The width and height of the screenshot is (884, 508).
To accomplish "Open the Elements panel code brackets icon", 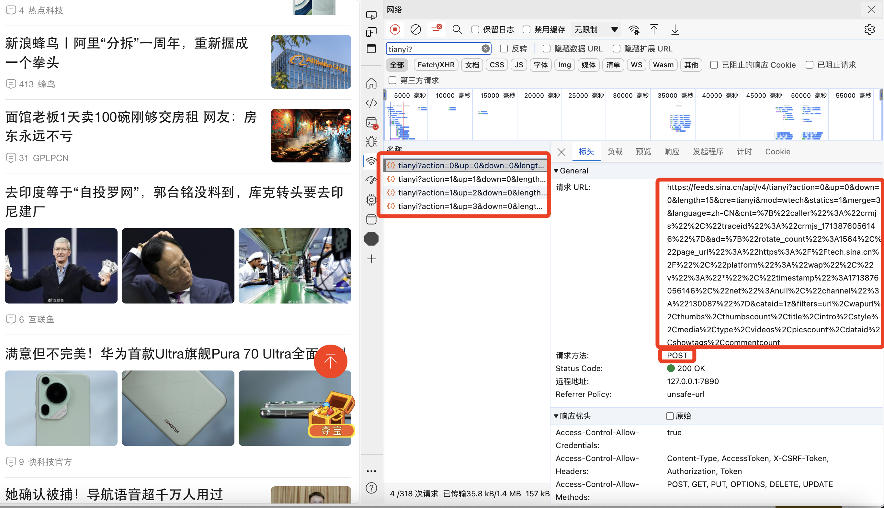I will click(371, 103).
